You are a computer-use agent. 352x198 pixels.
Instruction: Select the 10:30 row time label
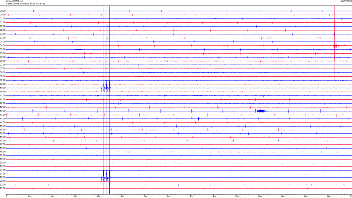3,92
